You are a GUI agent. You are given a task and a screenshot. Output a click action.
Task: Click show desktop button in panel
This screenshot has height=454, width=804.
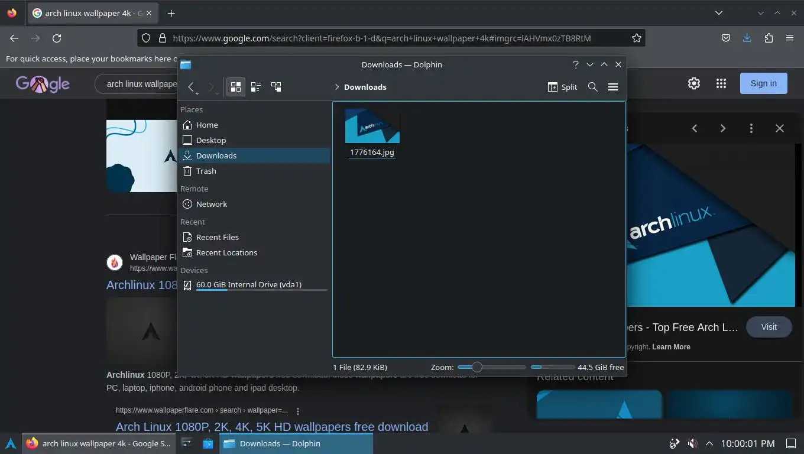pyautogui.click(x=791, y=443)
